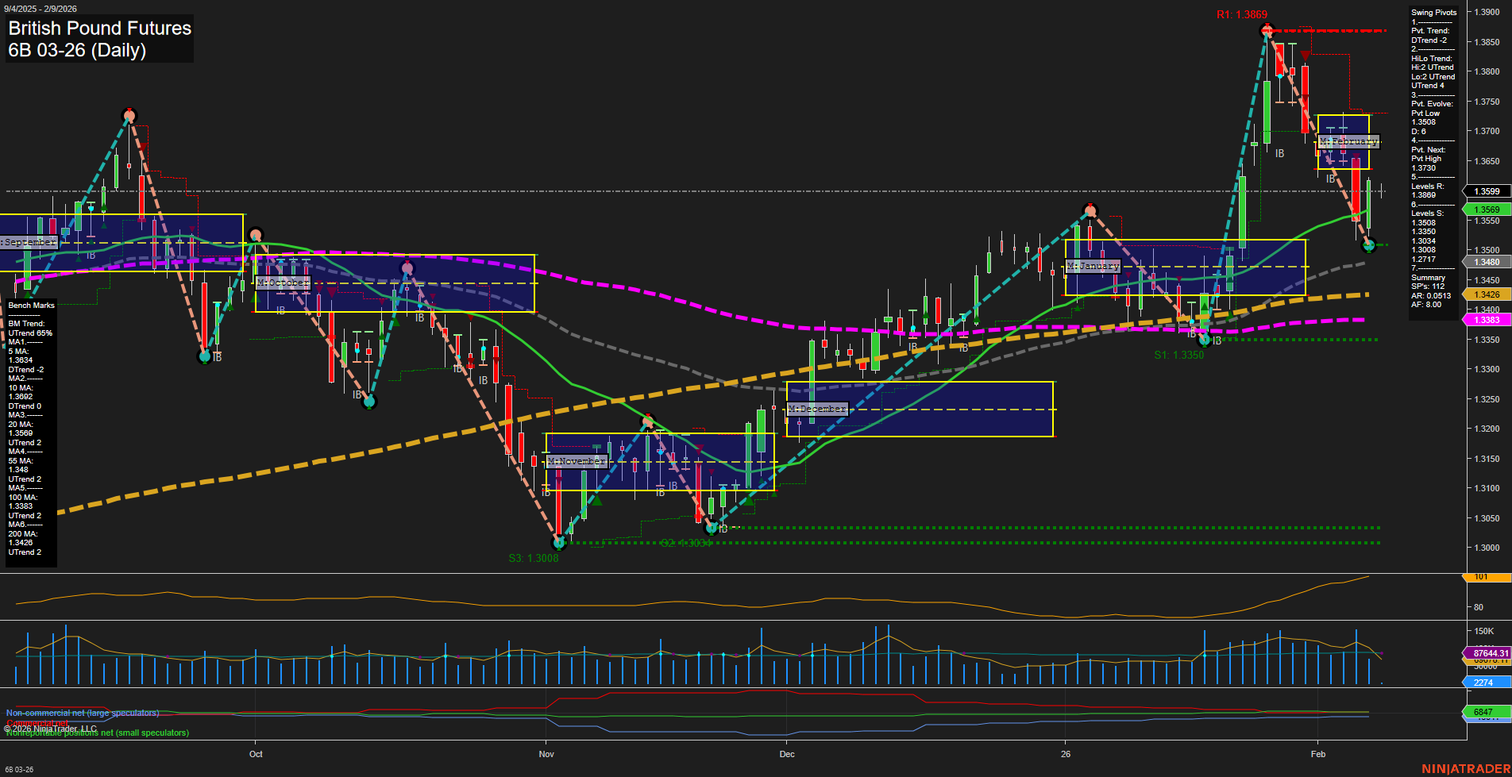Click the gray 1.3480 price marker on axis

click(x=1487, y=261)
